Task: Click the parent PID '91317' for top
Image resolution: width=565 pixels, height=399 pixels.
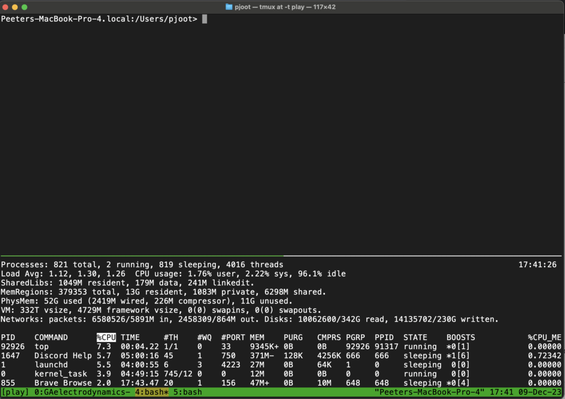Action: click(387, 347)
